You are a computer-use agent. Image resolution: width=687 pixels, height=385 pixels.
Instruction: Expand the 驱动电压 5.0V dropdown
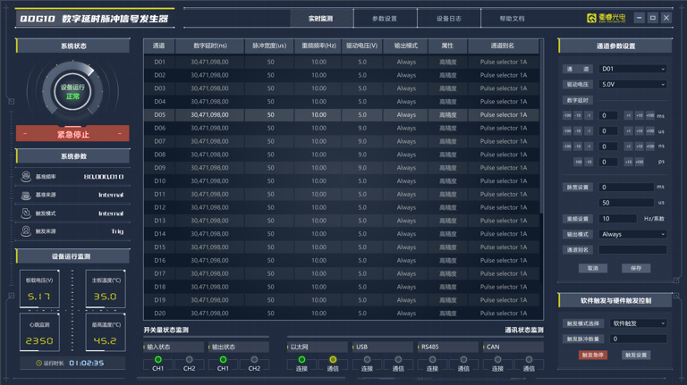coord(632,85)
